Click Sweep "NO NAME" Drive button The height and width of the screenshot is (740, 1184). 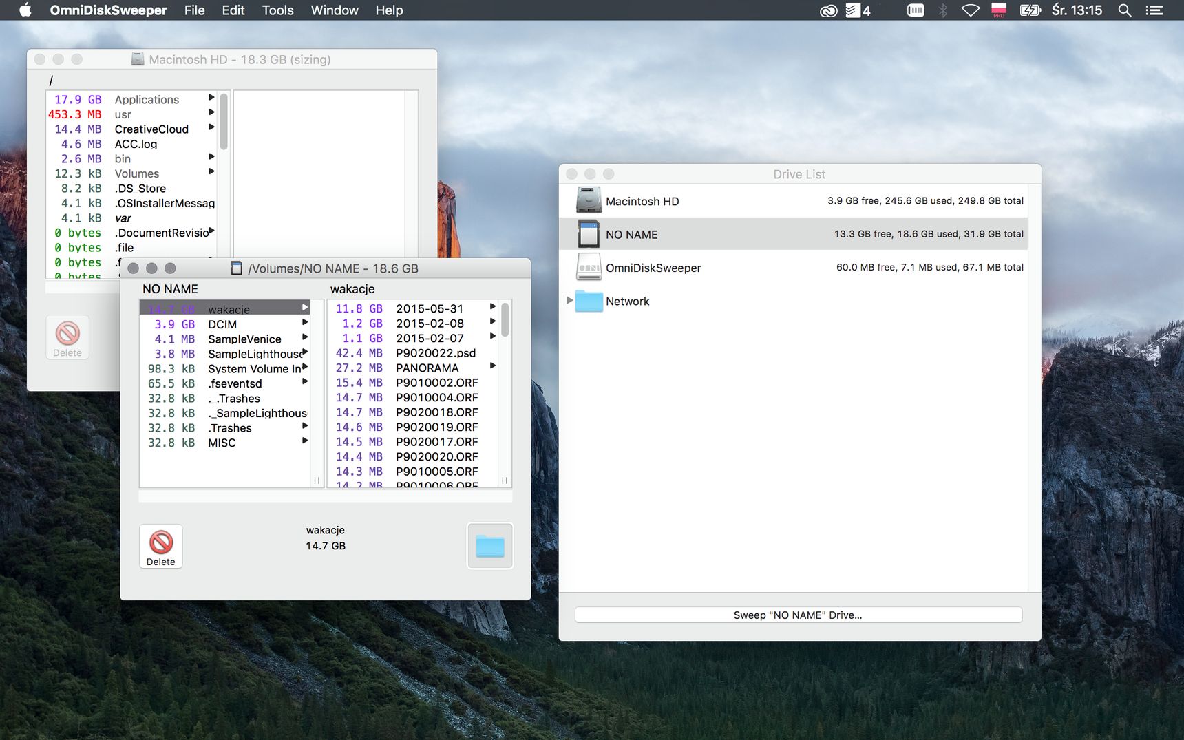(x=799, y=615)
